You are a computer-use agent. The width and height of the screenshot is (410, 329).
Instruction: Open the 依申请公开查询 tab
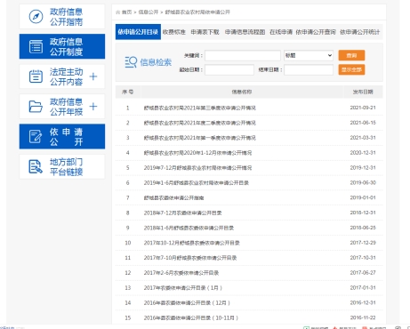316,32
